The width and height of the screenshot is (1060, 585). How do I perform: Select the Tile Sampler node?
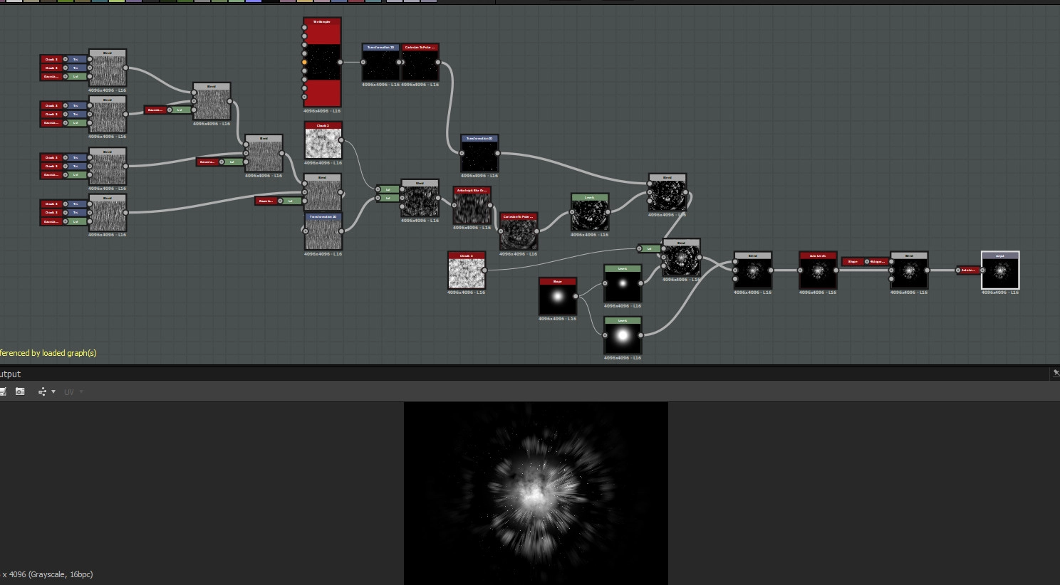coord(322,63)
